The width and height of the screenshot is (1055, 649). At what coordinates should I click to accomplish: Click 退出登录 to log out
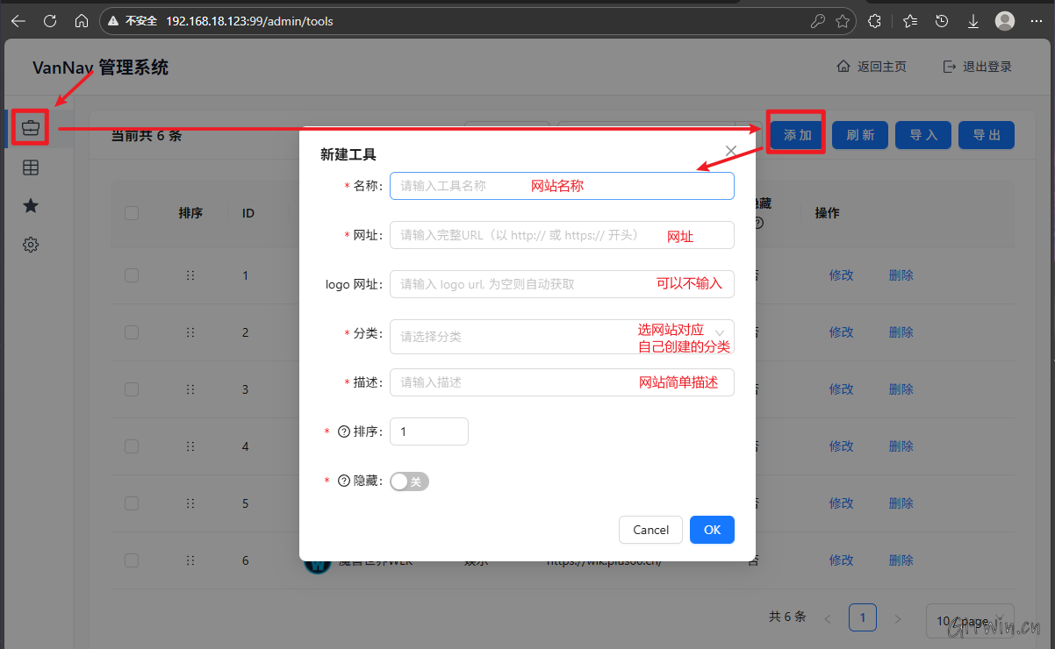point(977,67)
